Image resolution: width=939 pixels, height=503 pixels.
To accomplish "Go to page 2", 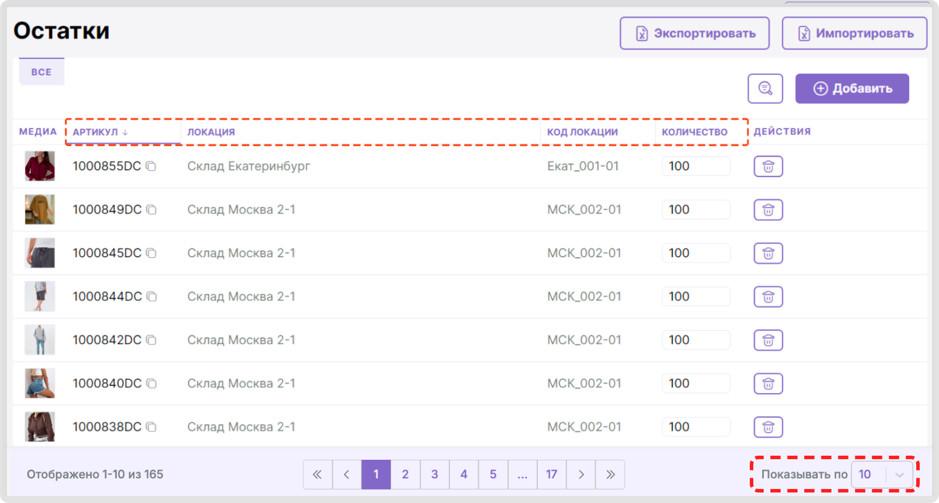I will pyautogui.click(x=405, y=474).
